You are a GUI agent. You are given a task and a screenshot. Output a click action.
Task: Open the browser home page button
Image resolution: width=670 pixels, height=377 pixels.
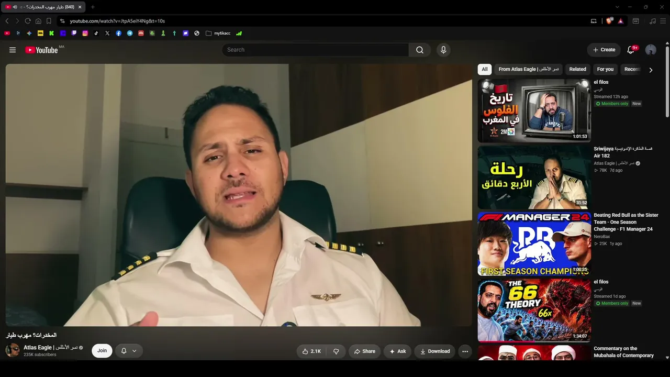tap(38, 21)
